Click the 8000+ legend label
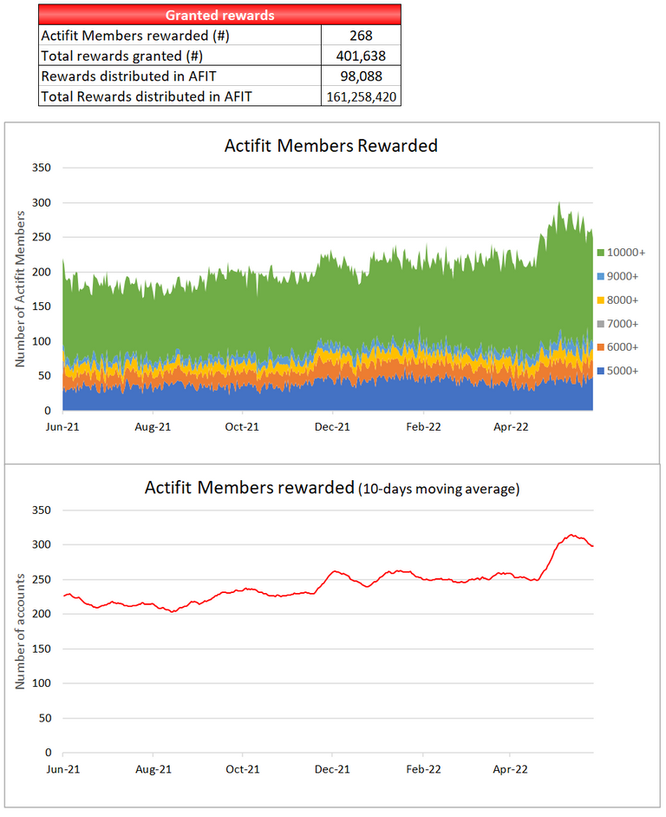Screen dimensions: 666x817 623,300
